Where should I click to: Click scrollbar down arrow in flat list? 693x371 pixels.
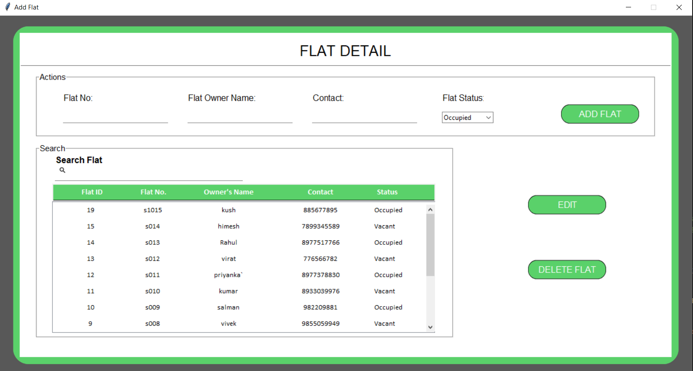(x=430, y=327)
